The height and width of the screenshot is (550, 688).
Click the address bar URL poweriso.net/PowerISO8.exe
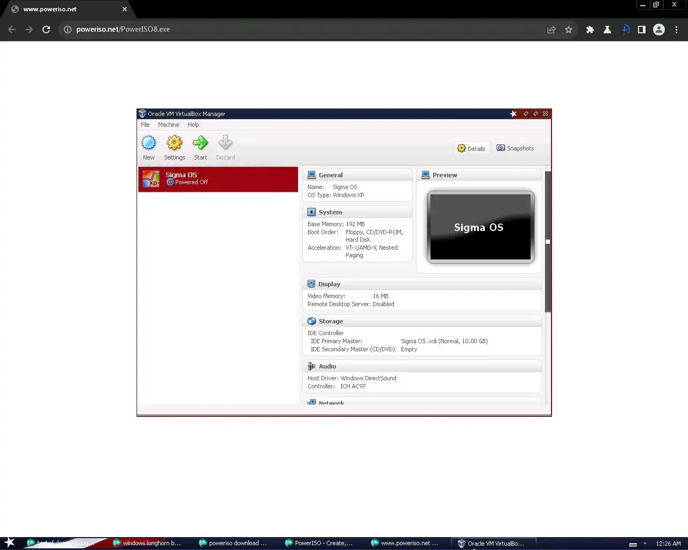pyautogui.click(x=123, y=30)
